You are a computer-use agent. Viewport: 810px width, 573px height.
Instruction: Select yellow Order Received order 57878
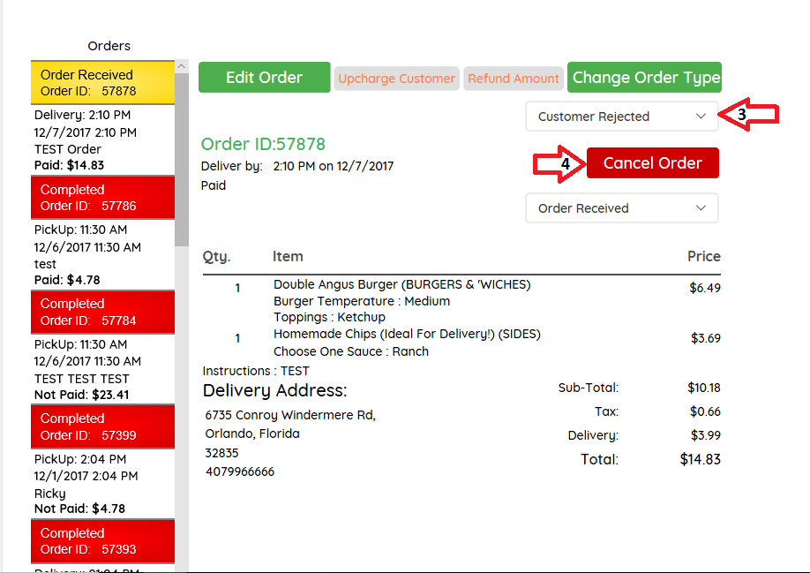click(102, 83)
